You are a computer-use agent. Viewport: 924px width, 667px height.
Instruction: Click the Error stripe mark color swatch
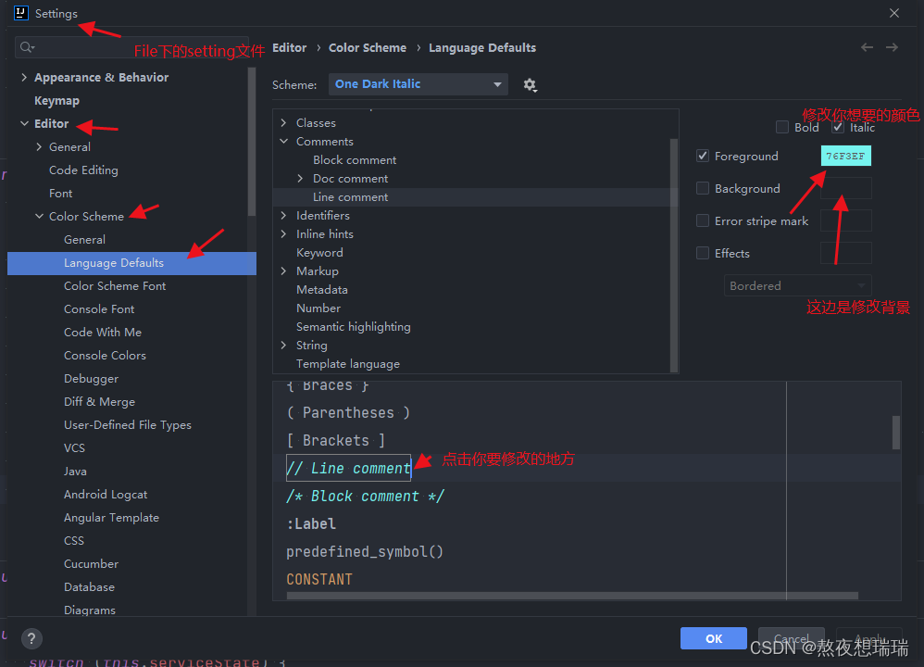[x=845, y=220]
